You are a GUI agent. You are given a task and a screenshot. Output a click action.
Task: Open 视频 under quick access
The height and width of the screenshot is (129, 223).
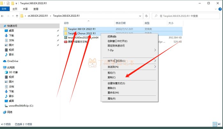coord(11,50)
